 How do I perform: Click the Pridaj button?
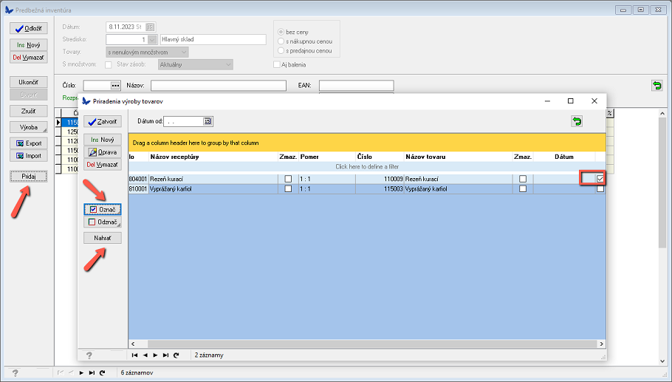(x=29, y=176)
